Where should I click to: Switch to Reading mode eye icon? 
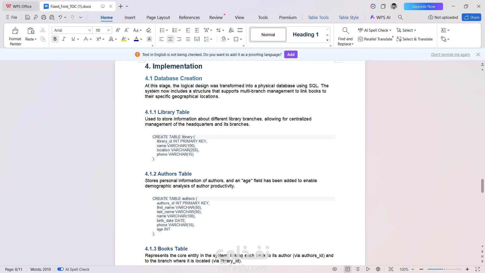point(335,269)
